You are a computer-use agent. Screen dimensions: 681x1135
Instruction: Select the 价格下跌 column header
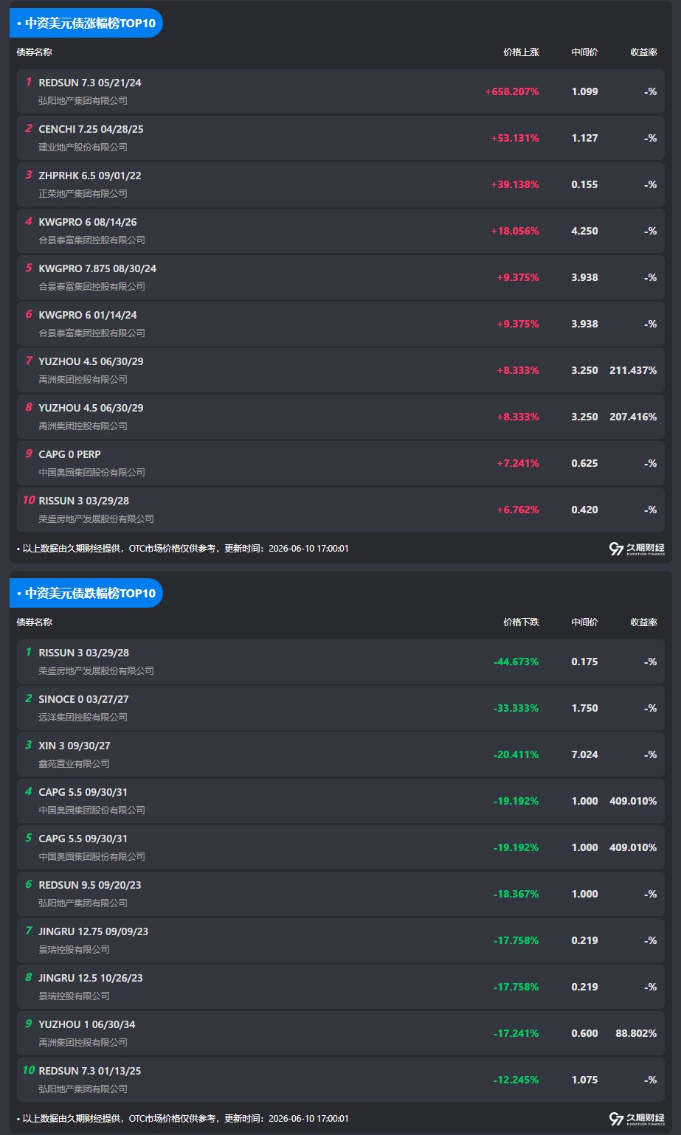521,622
